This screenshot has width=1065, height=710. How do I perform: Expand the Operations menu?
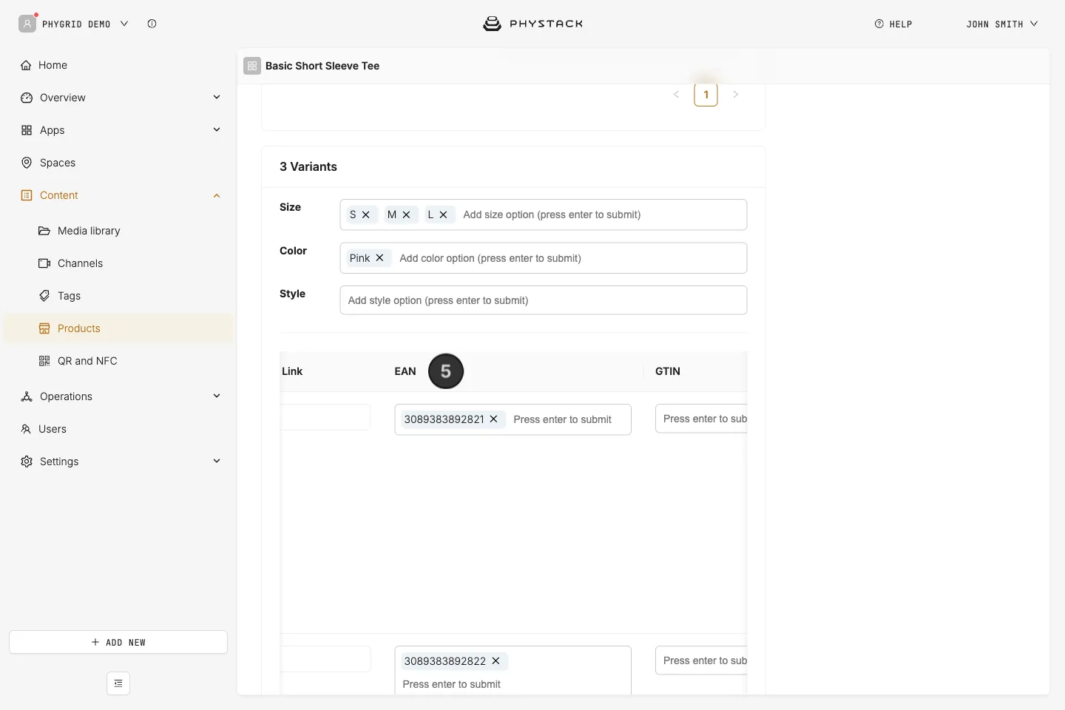217,396
